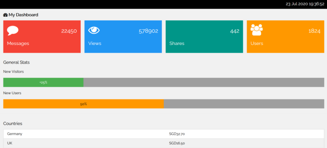The image size is (327, 148).
Task: Click the date and time in top bar
Action: (305, 4)
